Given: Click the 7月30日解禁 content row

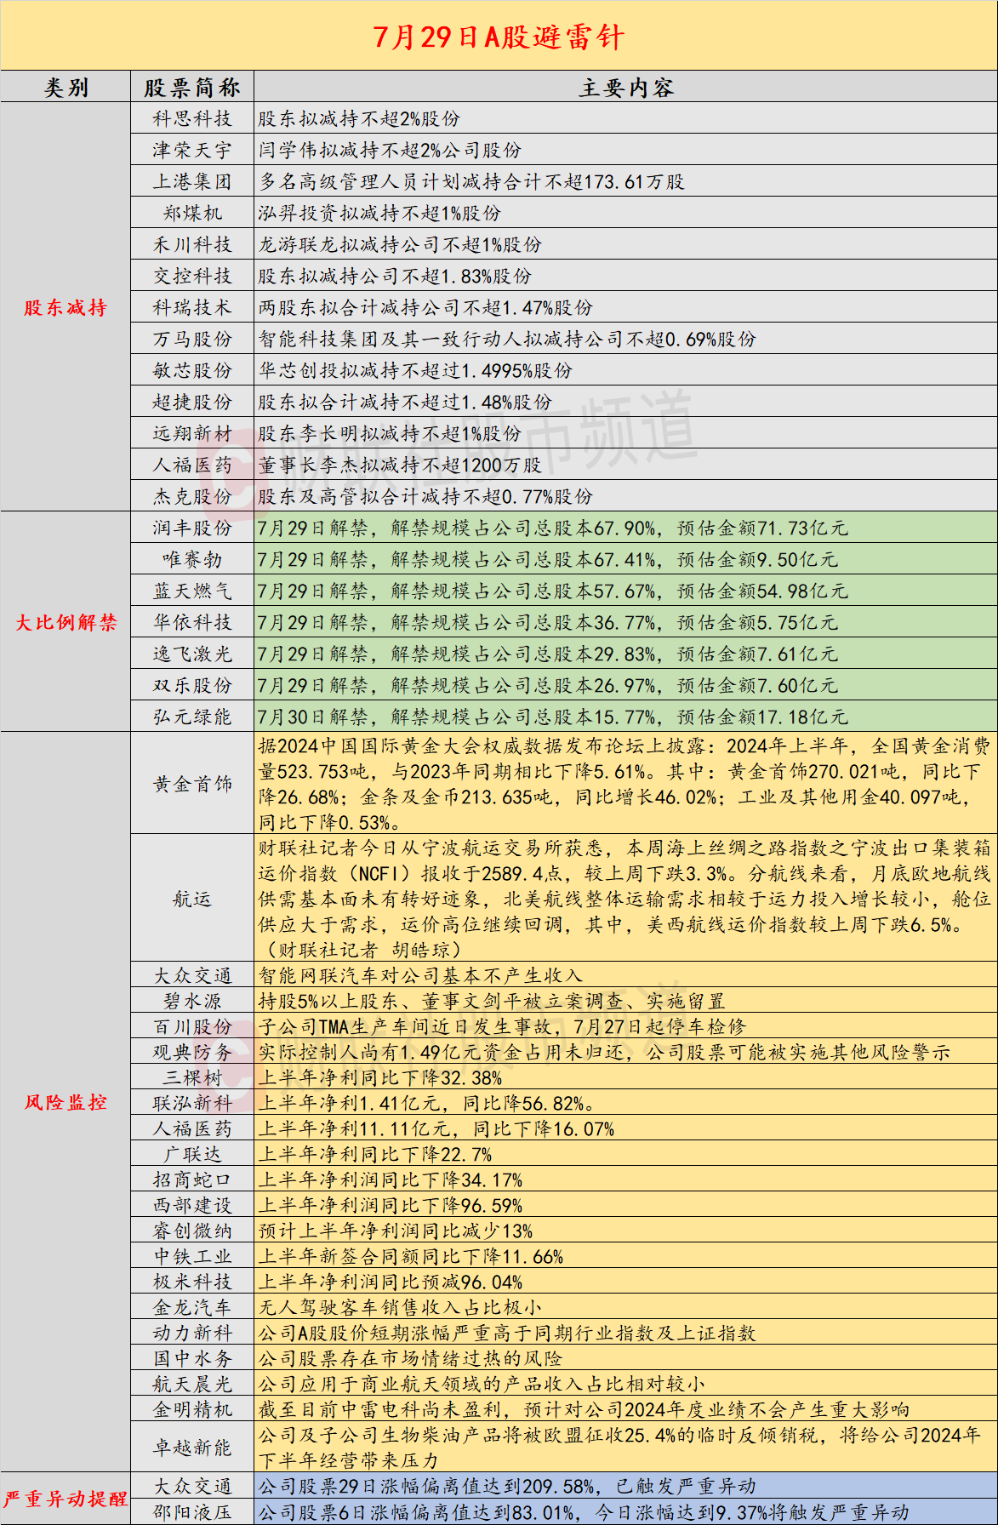Looking at the screenshot, I should [x=625, y=717].
